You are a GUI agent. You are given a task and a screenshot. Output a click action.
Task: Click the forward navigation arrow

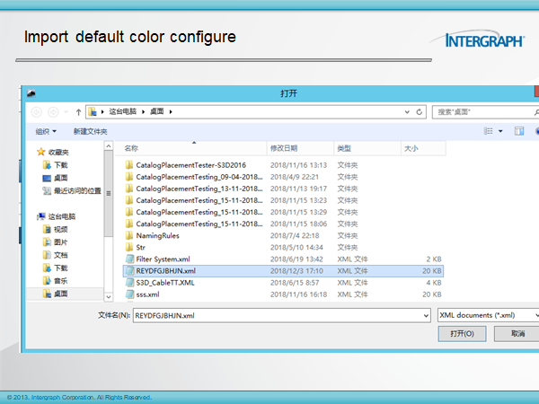tap(53, 112)
